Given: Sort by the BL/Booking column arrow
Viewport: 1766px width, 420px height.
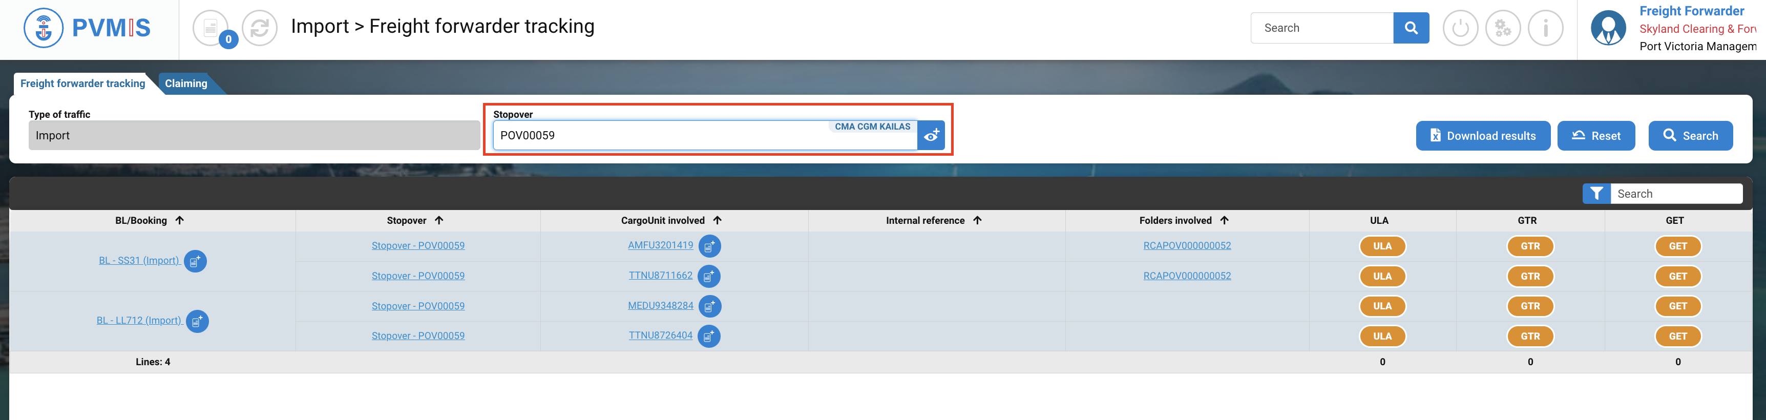Looking at the screenshot, I should click(x=180, y=221).
